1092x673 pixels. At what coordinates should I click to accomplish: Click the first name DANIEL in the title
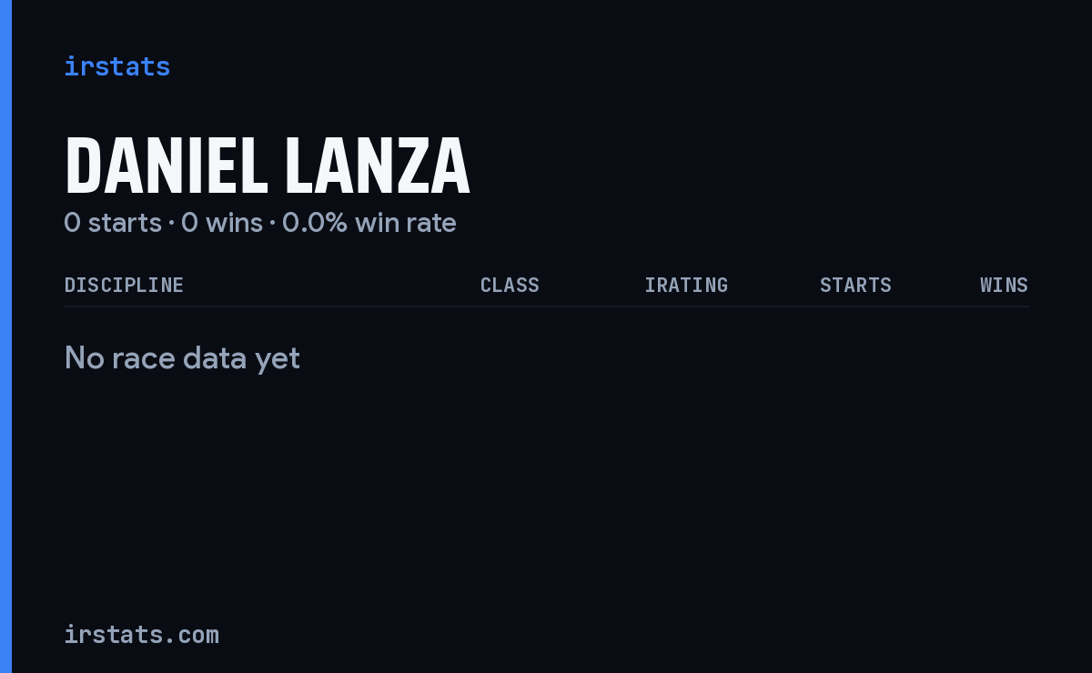pos(166,166)
